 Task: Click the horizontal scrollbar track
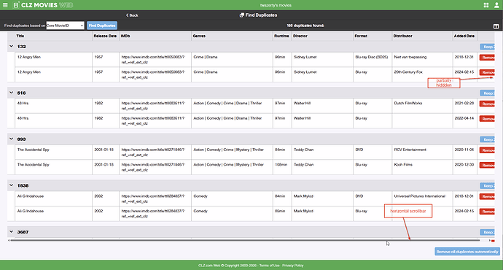click(245, 240)
